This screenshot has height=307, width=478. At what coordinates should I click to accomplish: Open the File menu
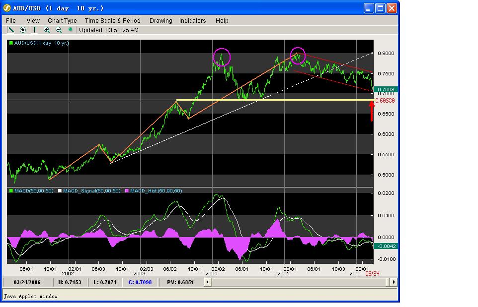pos(10,21)
